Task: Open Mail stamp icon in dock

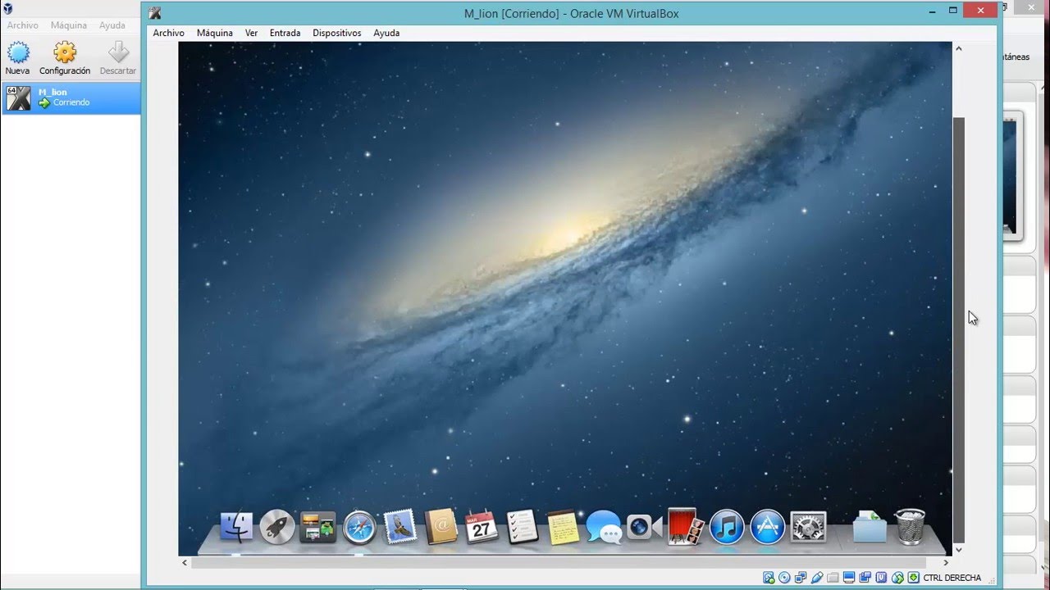Action: [400, 527]
